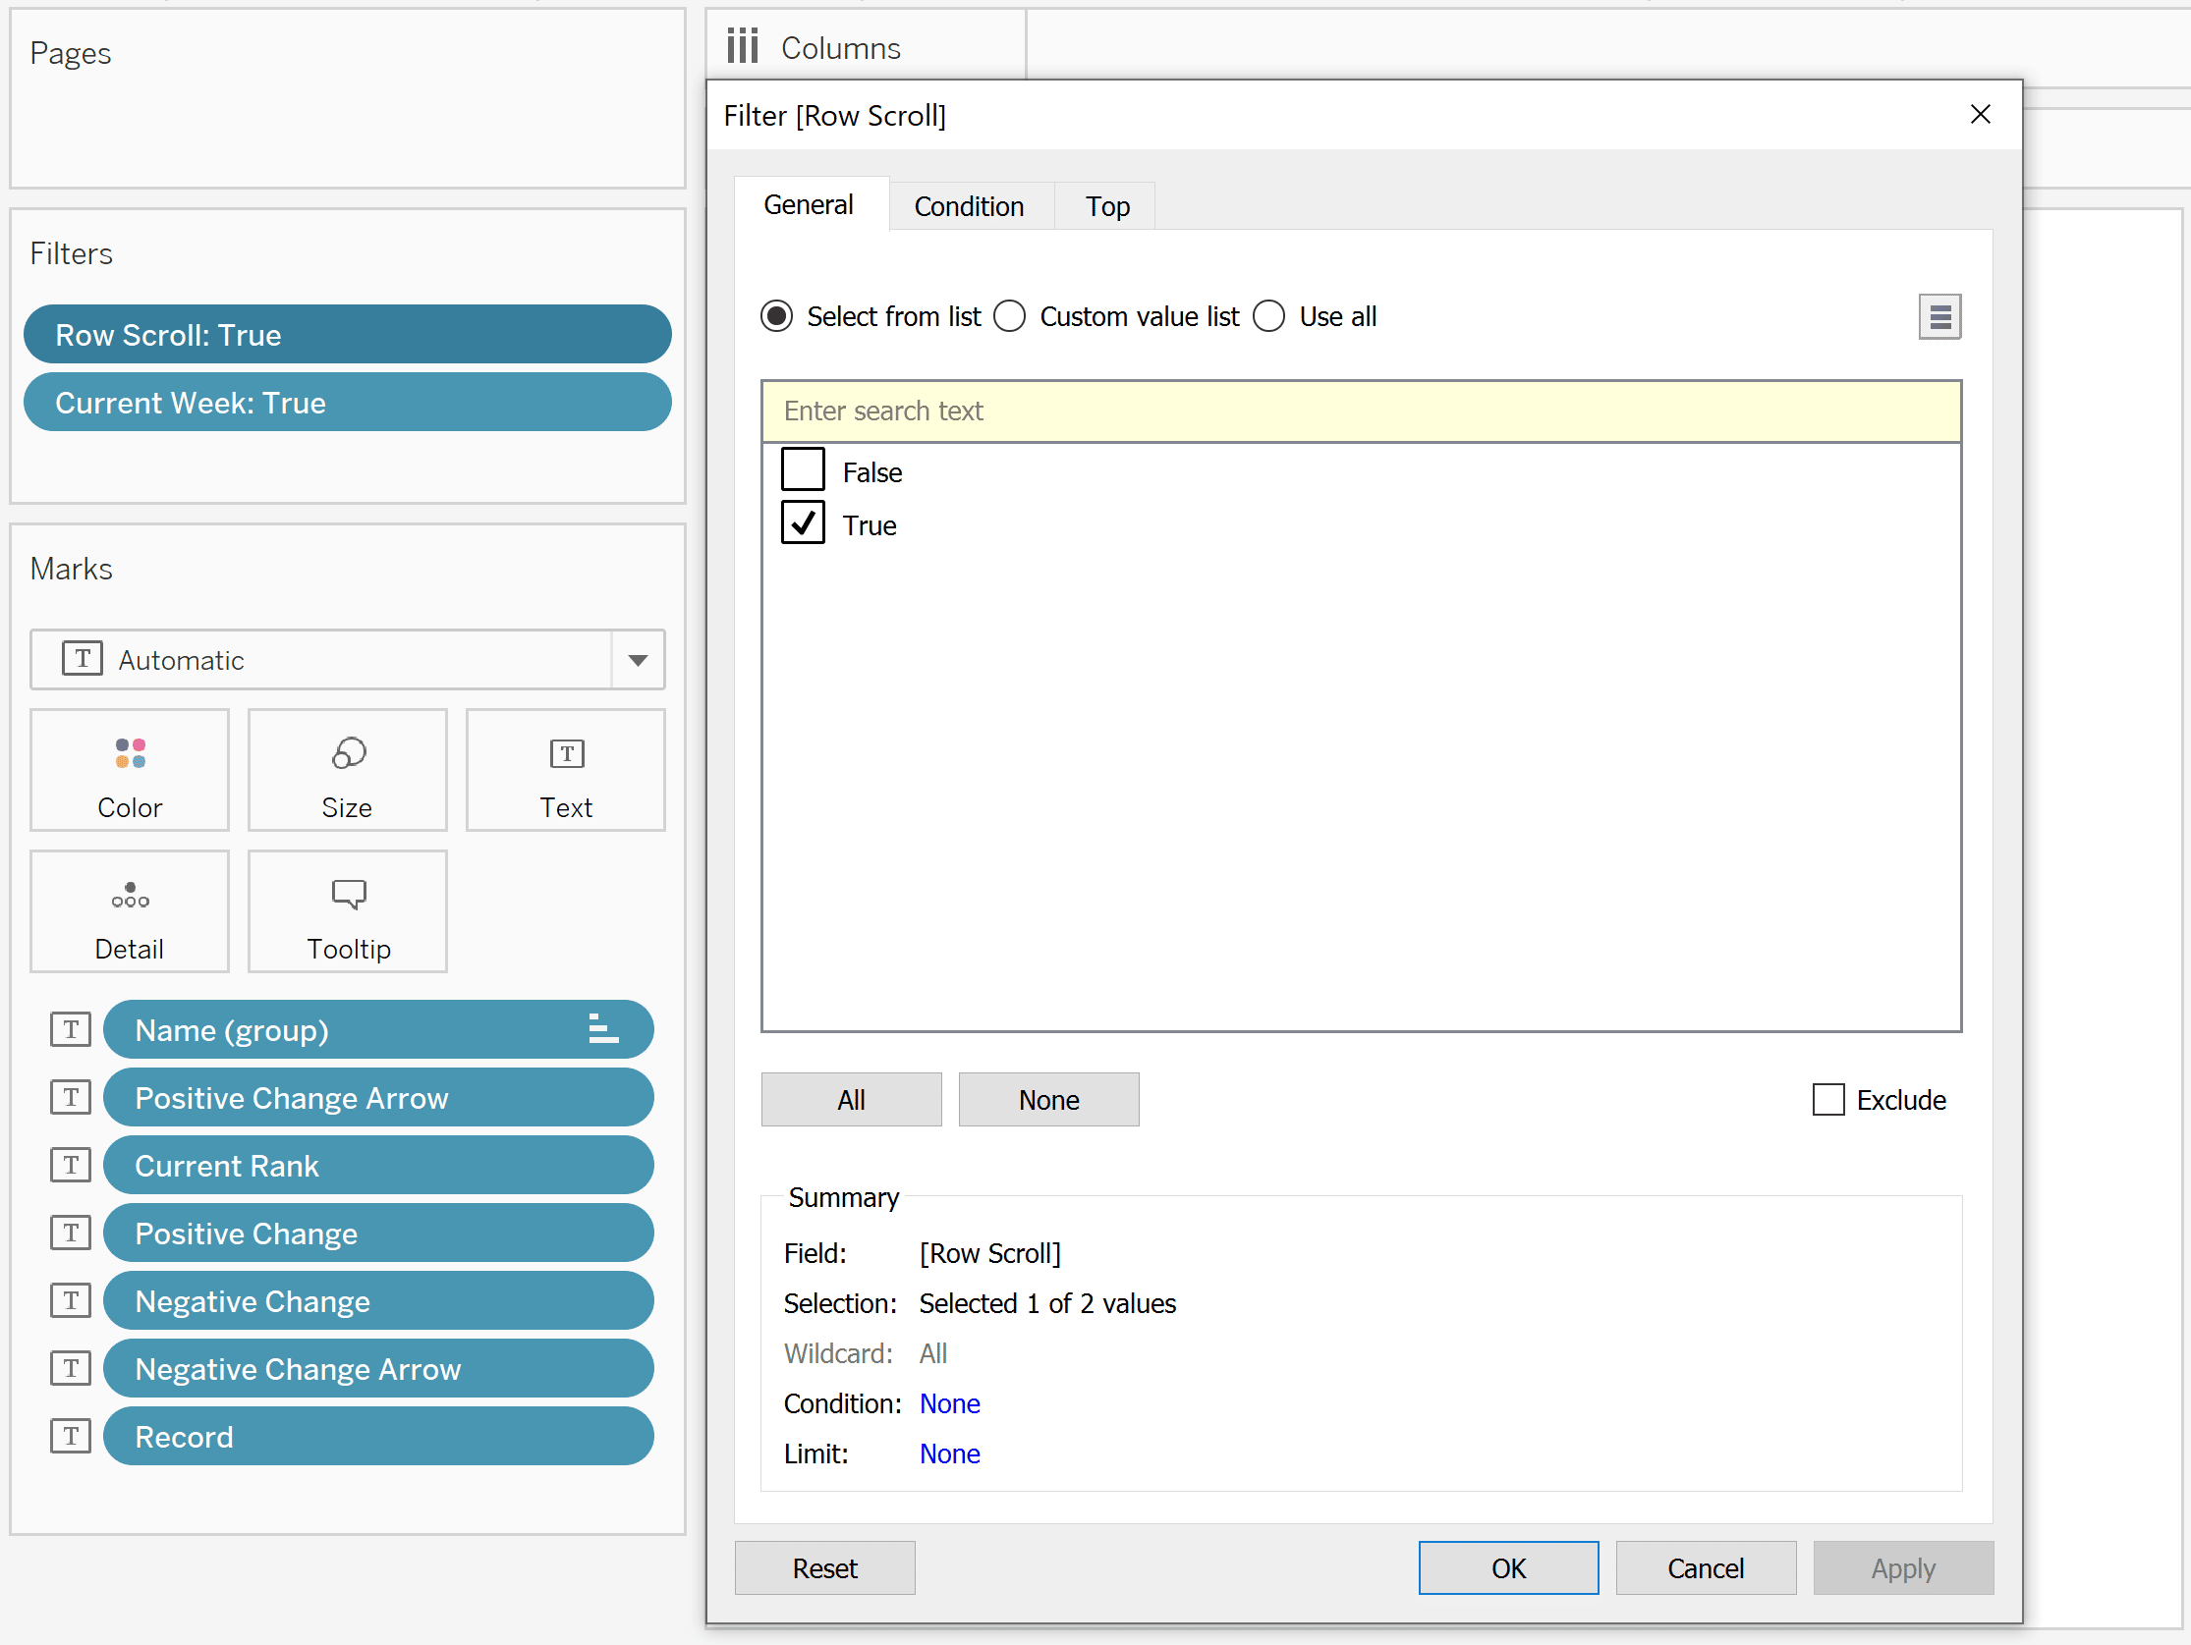The height and width of the screenshot is (1645, 2191).
Task: Confirm the filter with OK
Action: (1508, 1567)
